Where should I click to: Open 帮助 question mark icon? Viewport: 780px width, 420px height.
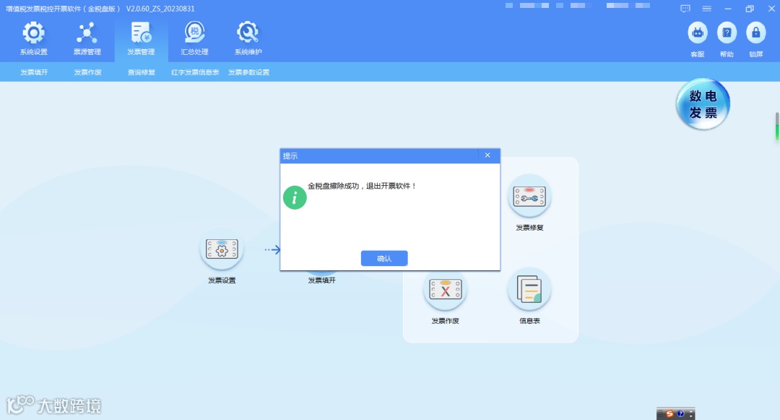click(727, 33)
